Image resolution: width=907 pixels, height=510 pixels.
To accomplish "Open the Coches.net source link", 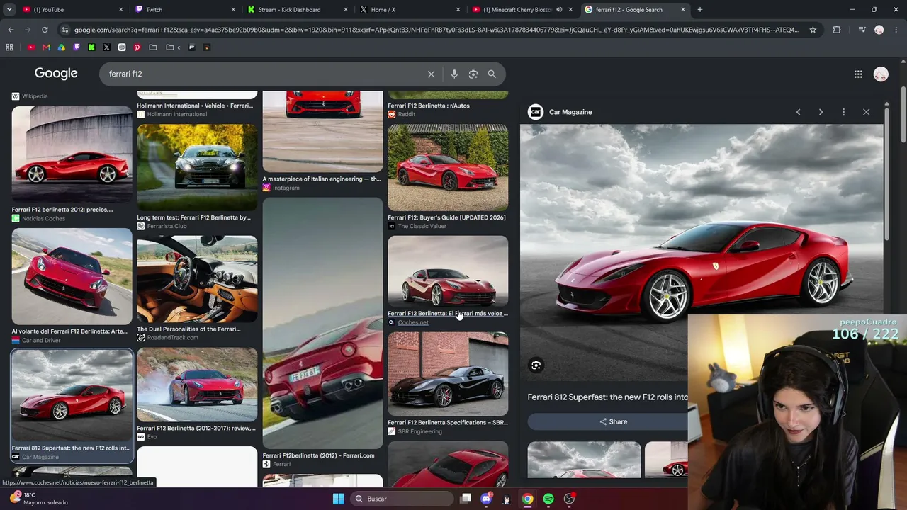I will (x=413, y=323).
